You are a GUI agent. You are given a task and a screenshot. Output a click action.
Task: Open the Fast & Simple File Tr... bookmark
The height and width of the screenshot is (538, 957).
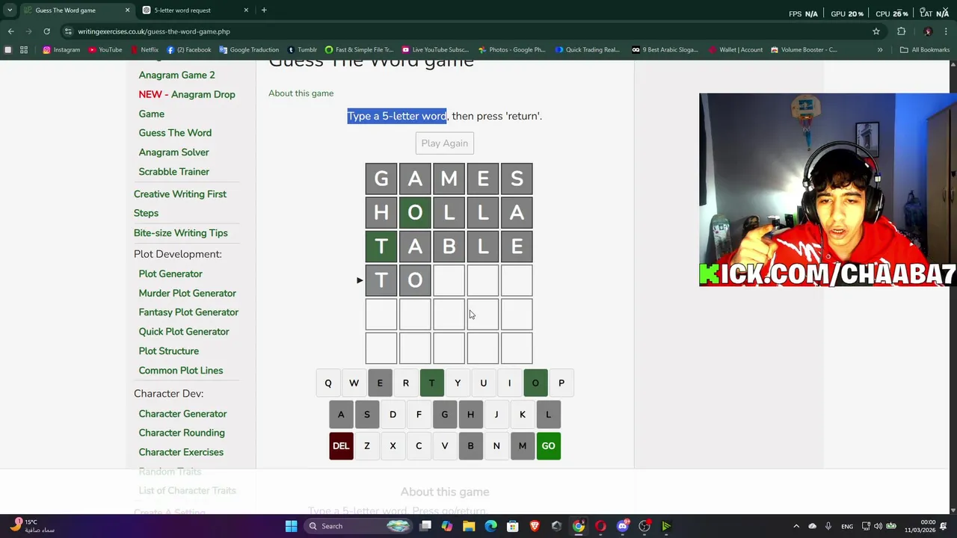pos(360,50)
